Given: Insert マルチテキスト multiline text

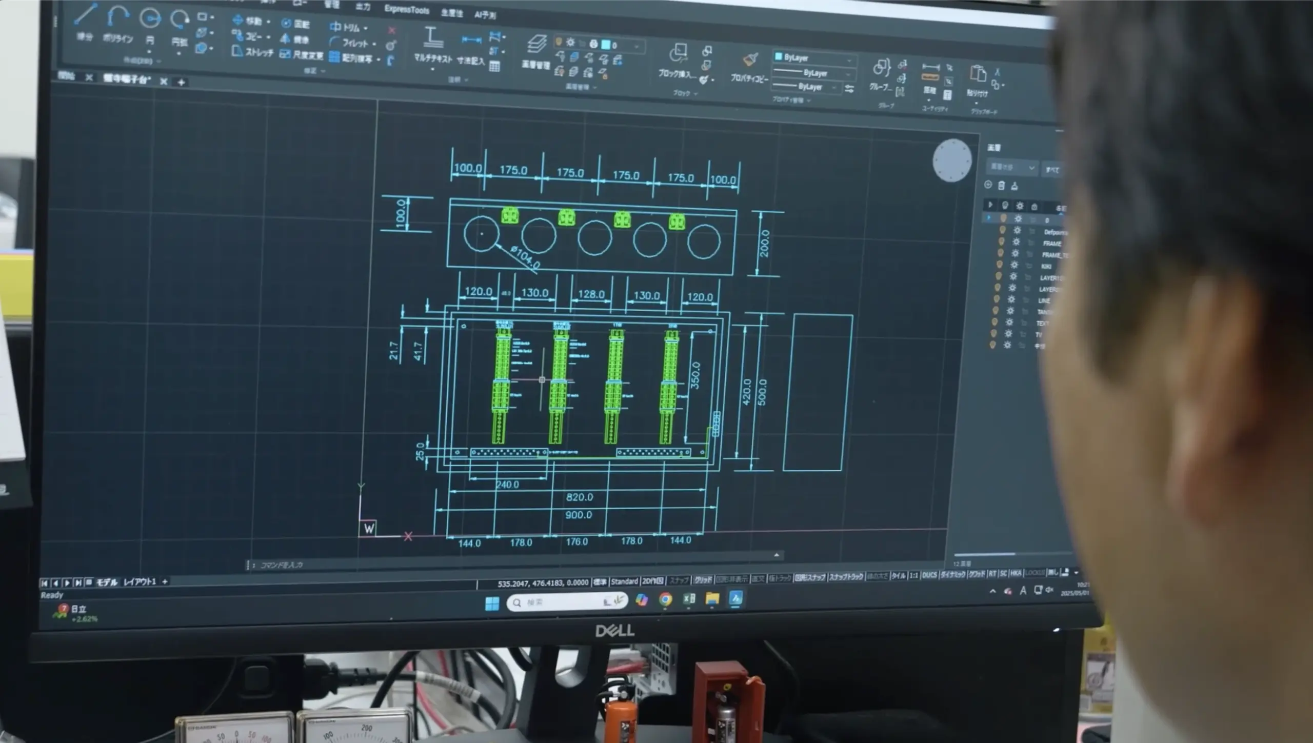Looking at the screenshot, I should pos(433,45).
